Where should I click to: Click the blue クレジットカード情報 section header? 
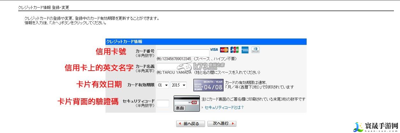[206, 42]
